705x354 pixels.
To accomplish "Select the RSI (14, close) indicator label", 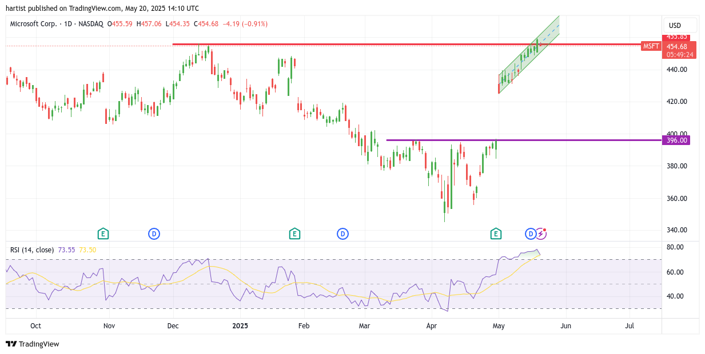I will pyautogui.click(x=32, y=250).
